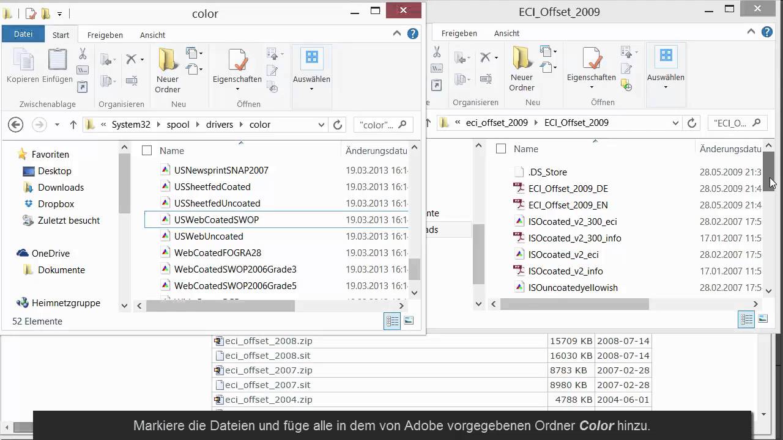Click the edit icon in color window Öffnen group
This screenshot has height=440, width=783.
(x=273, y=71)
